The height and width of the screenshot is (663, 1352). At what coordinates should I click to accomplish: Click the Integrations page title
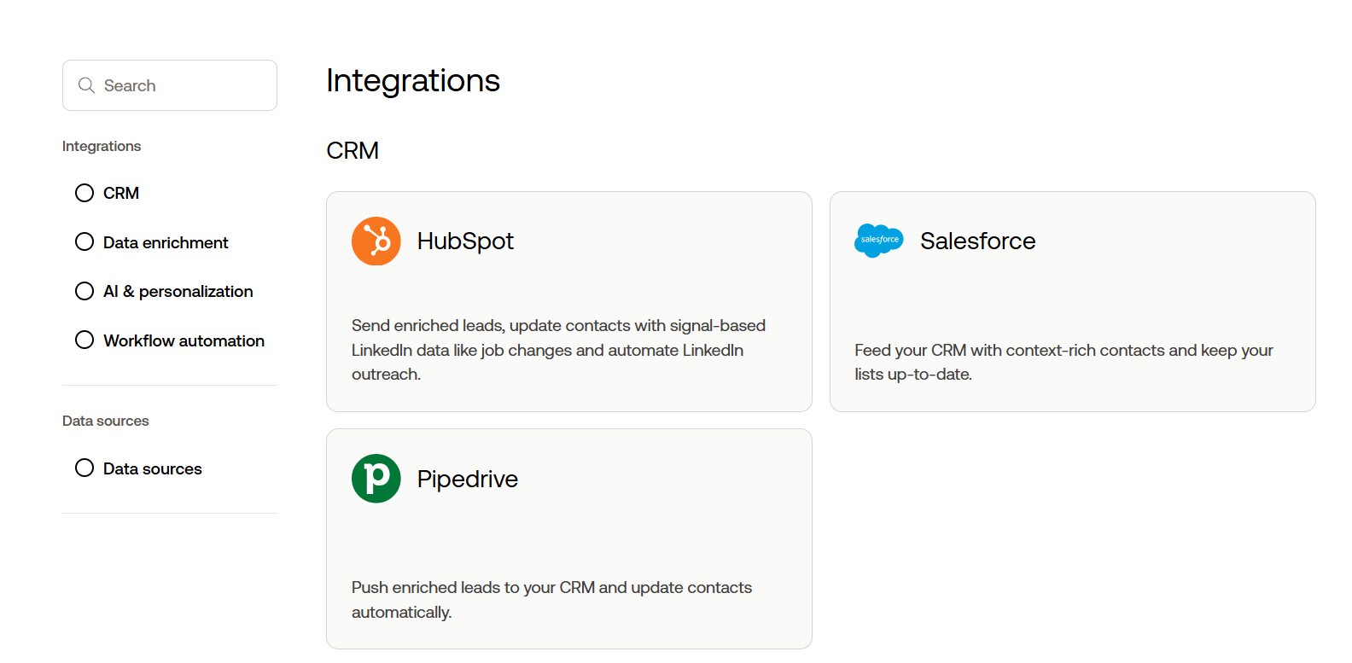[x=413, y=81]
